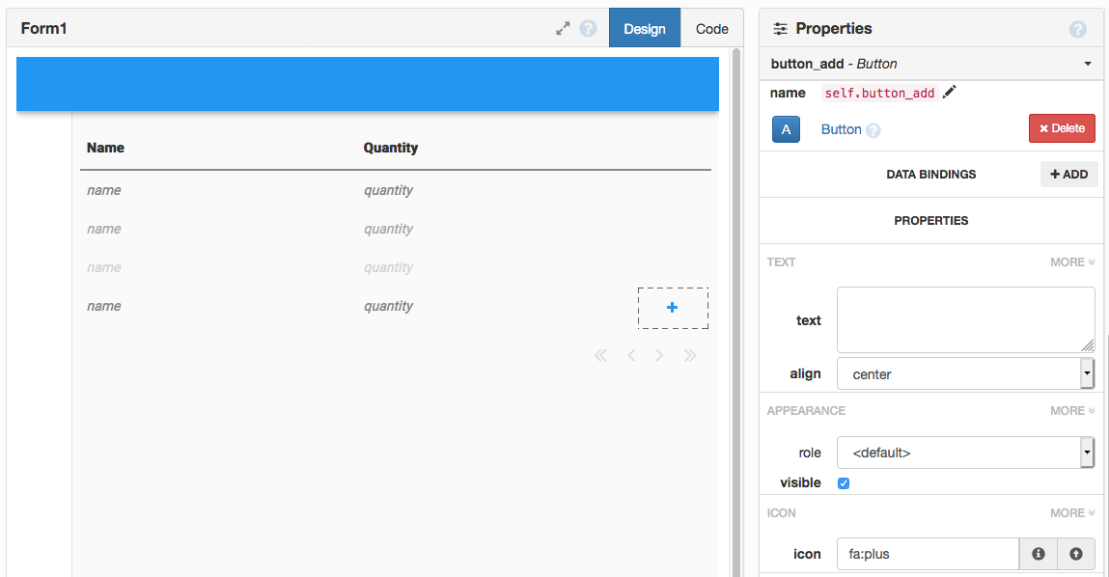Click in the text property field
Viewport: 1109px width, 577px height.
pos(965,319)
